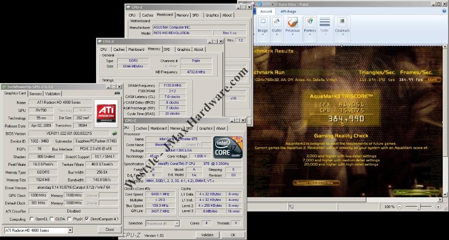Open the Graphics tab in front CPU-Z window
This screenshot has height=240, width=449.
206,129
